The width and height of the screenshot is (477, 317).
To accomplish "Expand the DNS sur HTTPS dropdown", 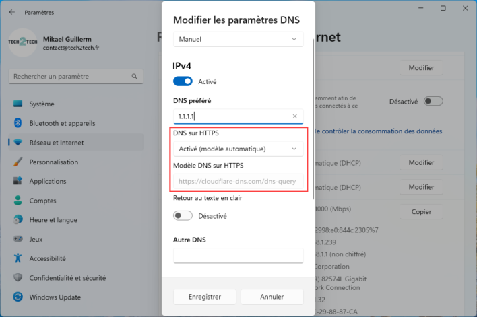I will pos(238,149).
